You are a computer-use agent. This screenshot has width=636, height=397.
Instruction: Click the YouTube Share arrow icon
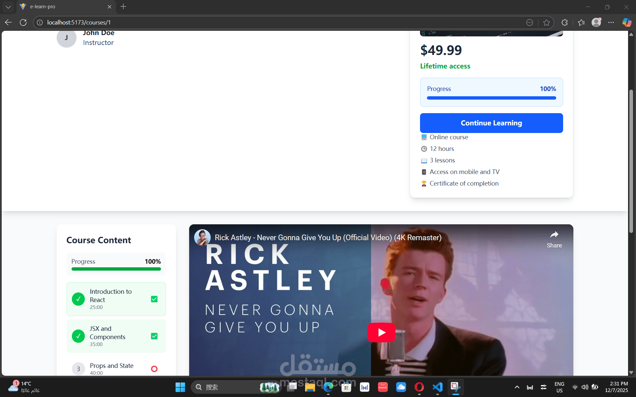click(554, 235)
